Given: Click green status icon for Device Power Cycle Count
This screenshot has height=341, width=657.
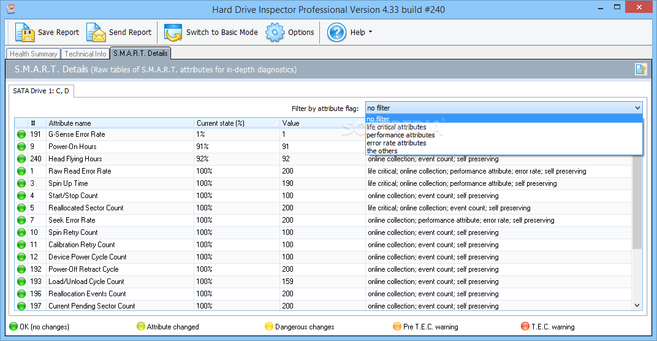Looking at the screenshot, I should tap(21, 257).
